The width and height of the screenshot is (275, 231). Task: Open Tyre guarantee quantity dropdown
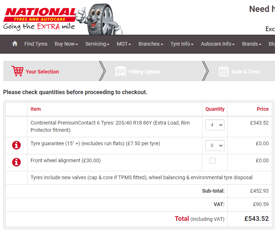215,146
